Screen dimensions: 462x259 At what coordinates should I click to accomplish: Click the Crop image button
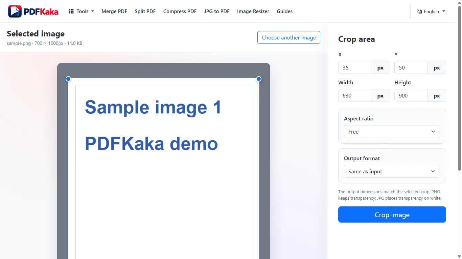[x=392, y=214]
